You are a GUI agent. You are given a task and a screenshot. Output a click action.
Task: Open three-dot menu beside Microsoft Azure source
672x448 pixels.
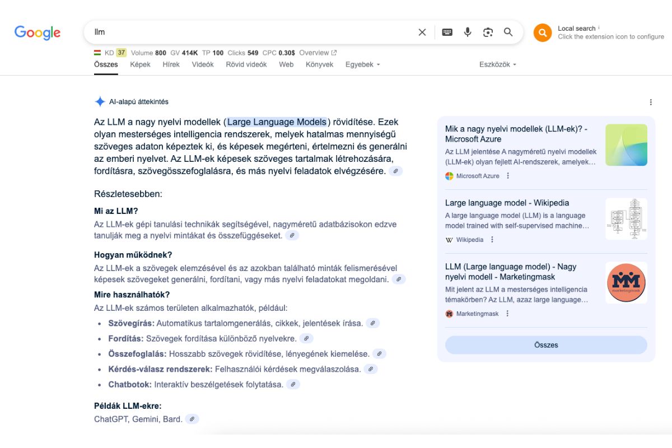(x=508, y=176)
